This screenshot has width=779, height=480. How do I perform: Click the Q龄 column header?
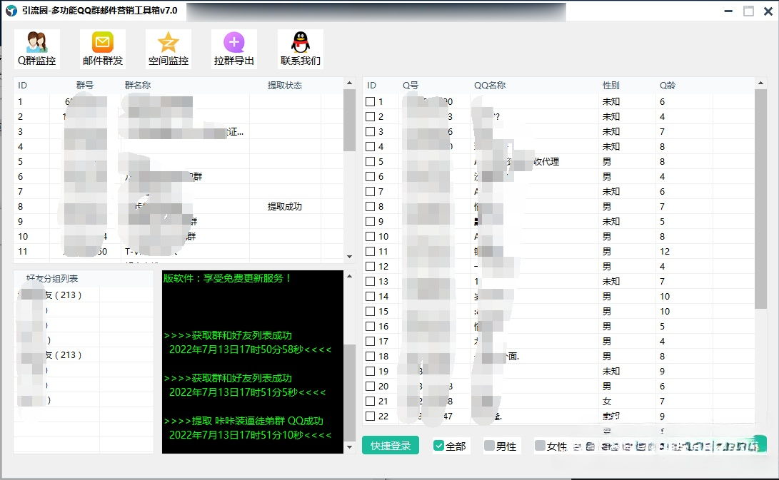click(668, 85)
